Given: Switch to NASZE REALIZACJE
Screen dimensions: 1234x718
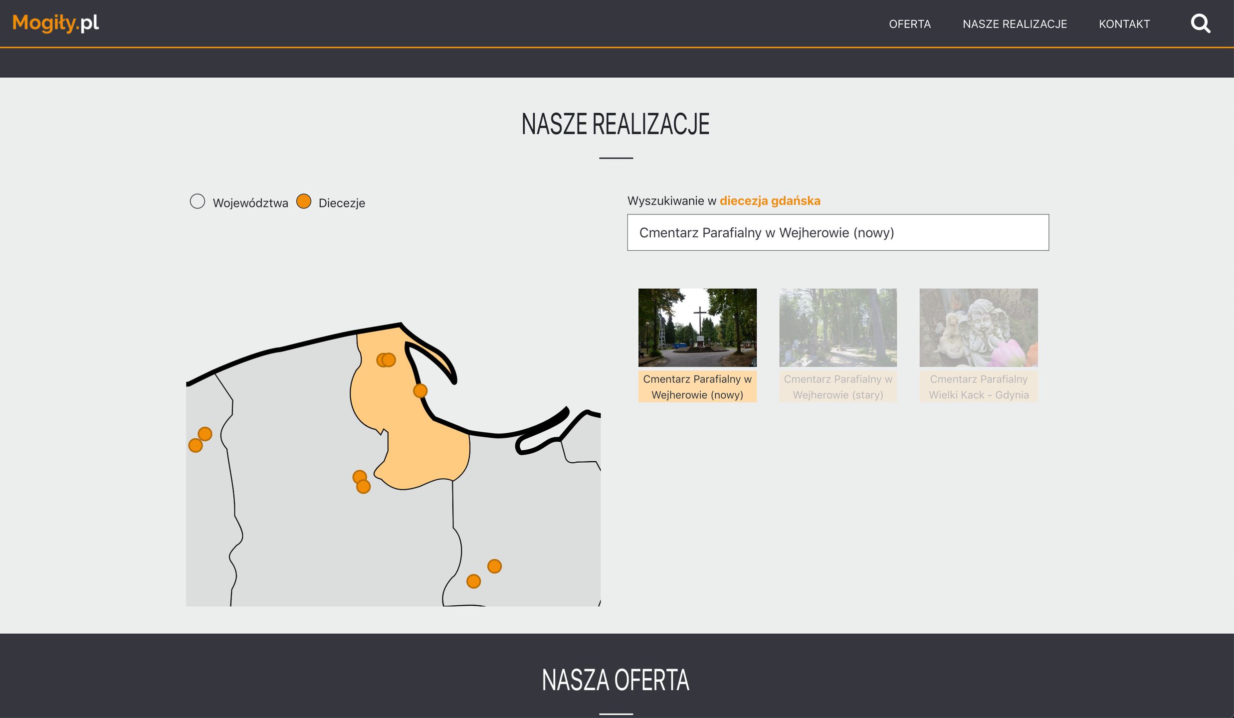Looking at the screenshot, I should click(x=1014, y=23).
